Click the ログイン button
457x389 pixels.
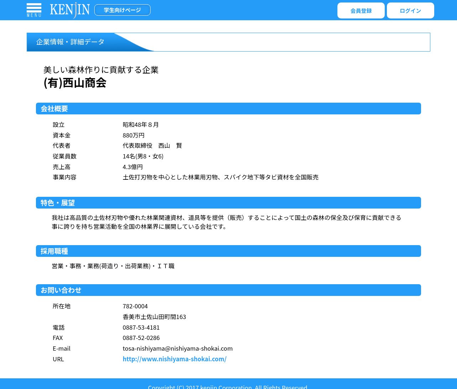410,11
